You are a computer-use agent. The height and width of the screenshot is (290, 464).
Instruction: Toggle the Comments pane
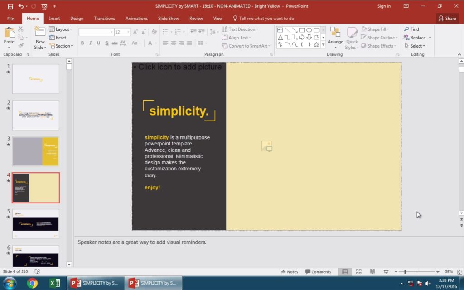pyautogui.click(x=318, y=272)
